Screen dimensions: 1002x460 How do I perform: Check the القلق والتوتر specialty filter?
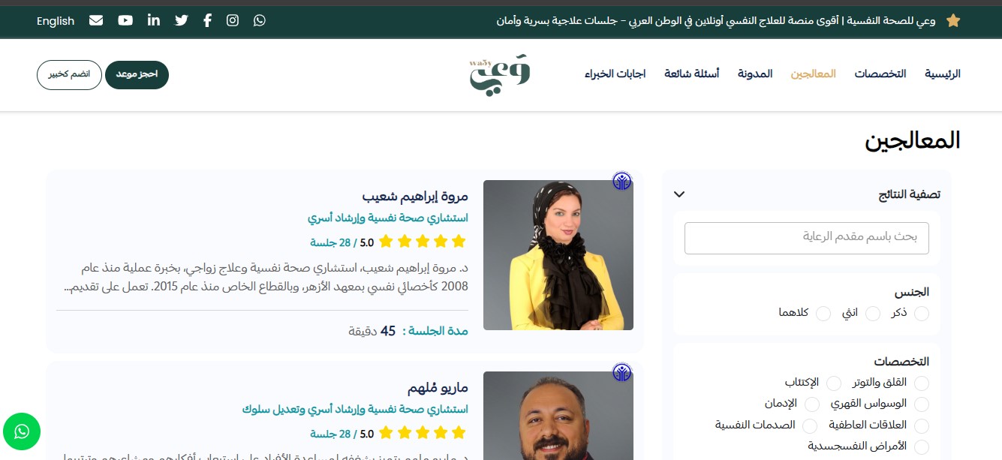pos(922,383)
